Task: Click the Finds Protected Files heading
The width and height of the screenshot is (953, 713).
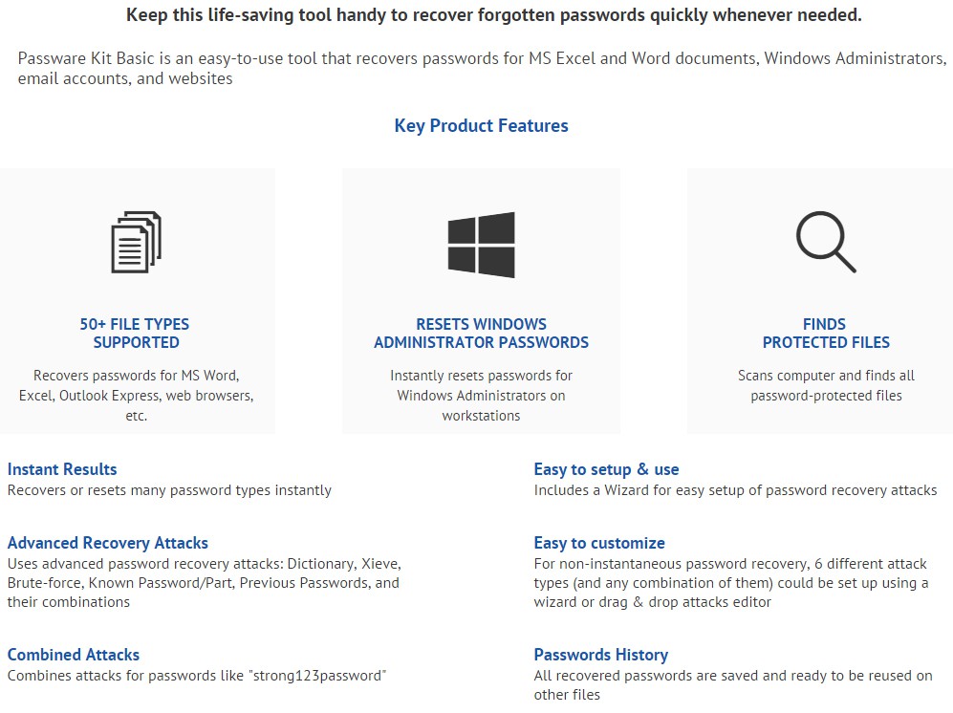Action: click(x=826, y=334)
